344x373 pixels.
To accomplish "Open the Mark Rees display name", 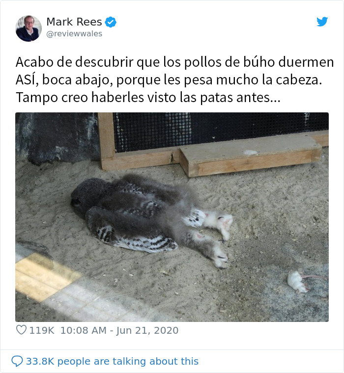I will point(74,22).
